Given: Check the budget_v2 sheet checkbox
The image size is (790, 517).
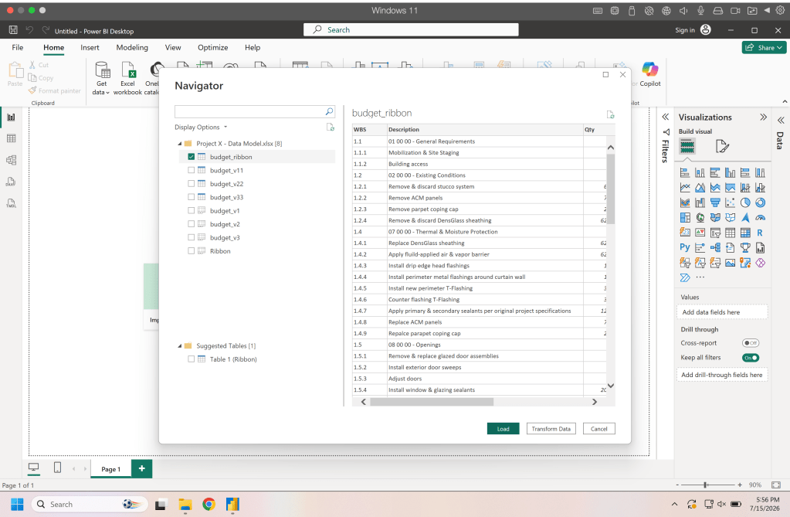Looking at the screenshot, I should (x=191, y=224).
